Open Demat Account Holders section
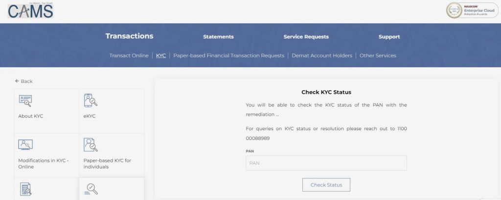This screenshot has height=200, width=501. click(322, 56)
